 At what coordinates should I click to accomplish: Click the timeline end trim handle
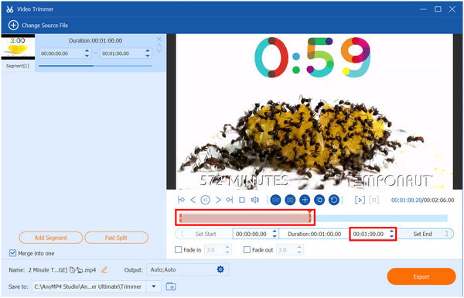pyautogui.click(x=310, y=218)
